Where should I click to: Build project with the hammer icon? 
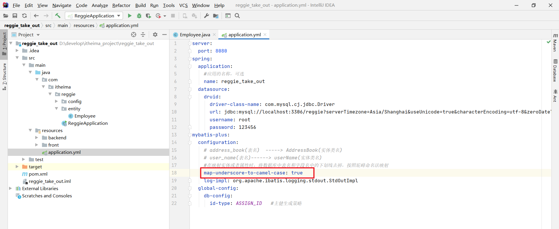(x=58, y=16)
